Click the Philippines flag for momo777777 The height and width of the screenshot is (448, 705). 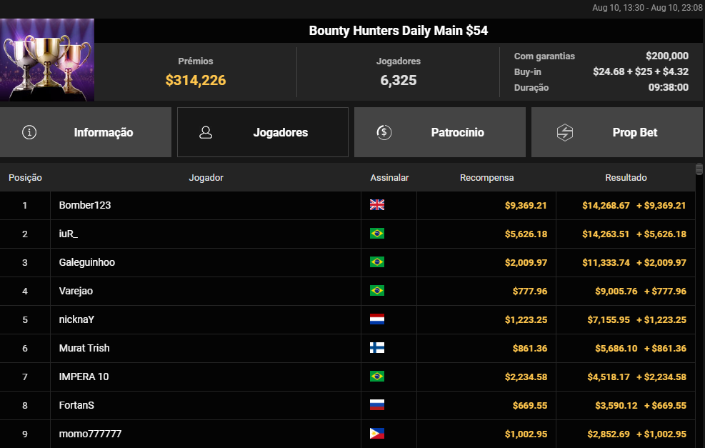click(x=376, y=434)
